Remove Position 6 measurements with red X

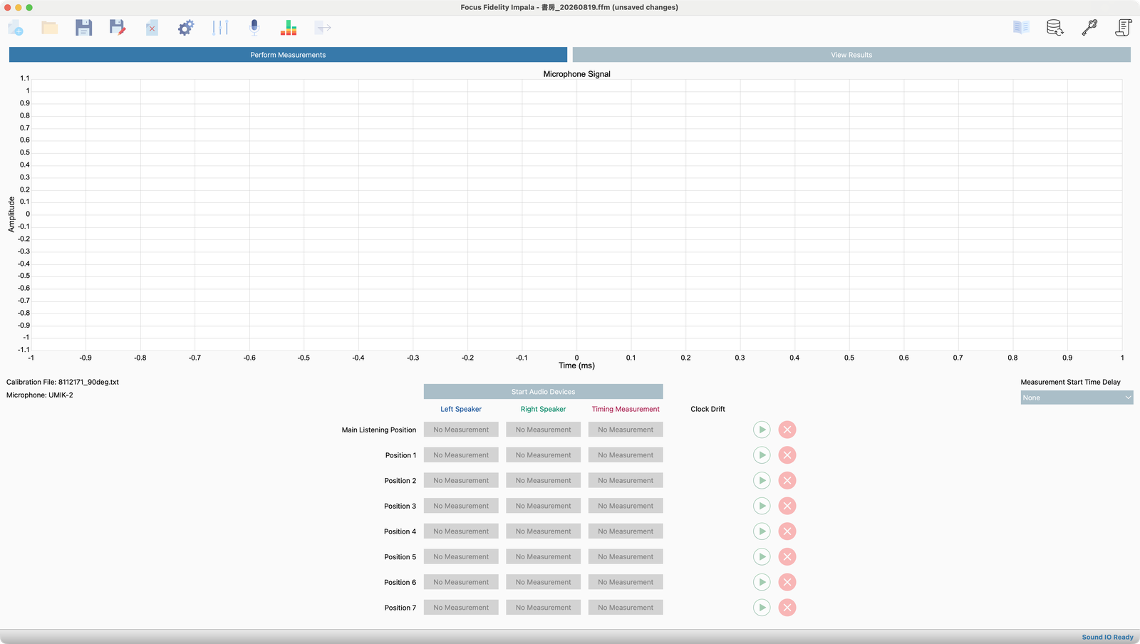[787, 582]
